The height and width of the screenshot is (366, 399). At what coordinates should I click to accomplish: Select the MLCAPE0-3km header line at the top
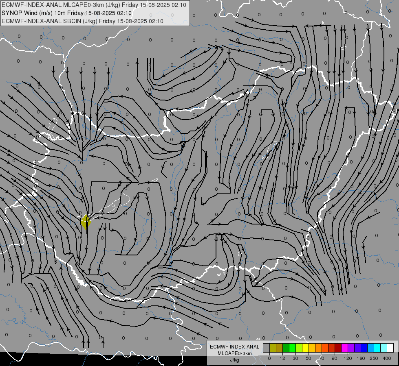pos(94,5)
